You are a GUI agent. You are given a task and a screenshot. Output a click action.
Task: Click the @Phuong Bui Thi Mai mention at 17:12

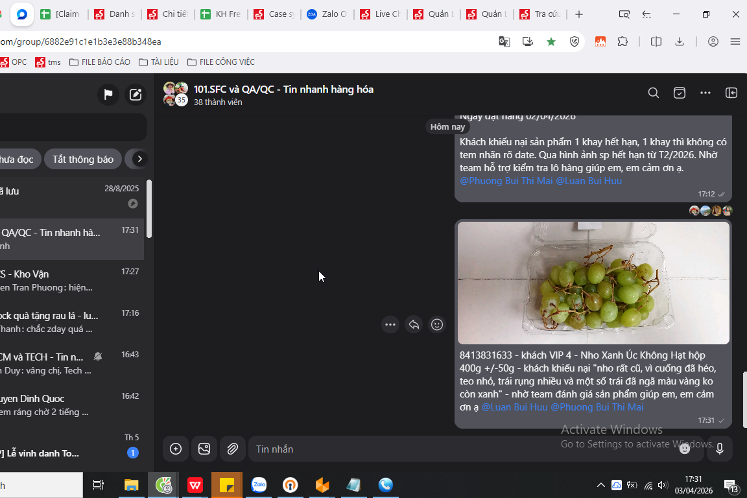(x=506, y=181)
